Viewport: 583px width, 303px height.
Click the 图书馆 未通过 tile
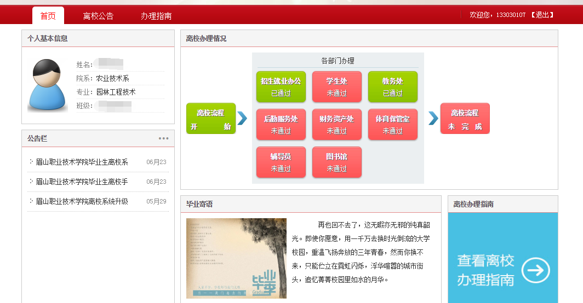[337, 162]
